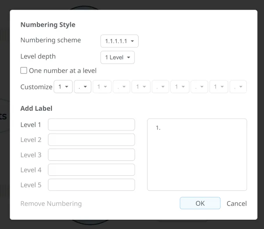The image size is (264, 229).
Task: Open the second Customize separator dropdown
Action: 121,87
